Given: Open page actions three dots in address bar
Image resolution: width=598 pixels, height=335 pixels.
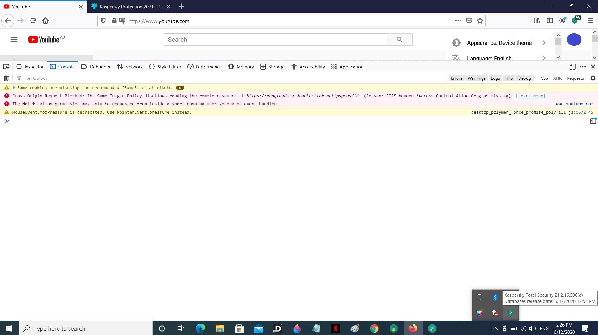Looking at the screenshot, I should pyautogui.click(x=458, y=21).
